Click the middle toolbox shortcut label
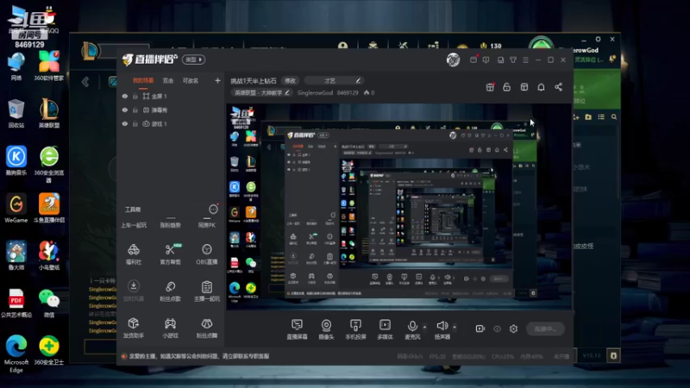The width and height of the screenshot is (690, 388). (170, 225)
